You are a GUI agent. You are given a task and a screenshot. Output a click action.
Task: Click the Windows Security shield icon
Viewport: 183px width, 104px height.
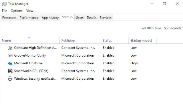[x=10, y=79]
